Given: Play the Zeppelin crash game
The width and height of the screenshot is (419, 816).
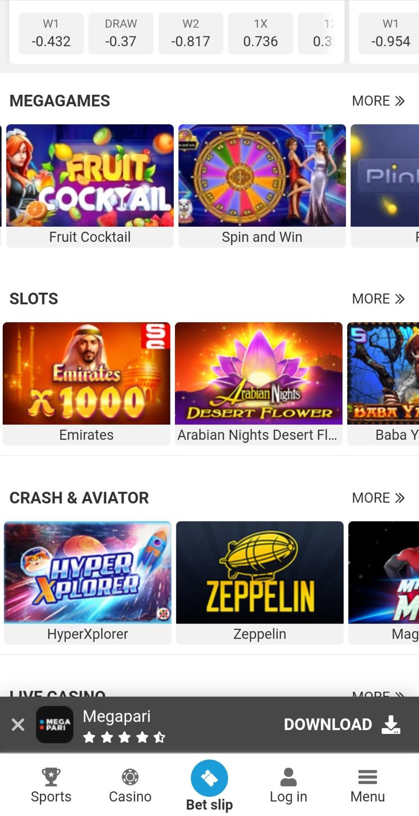Looking at the screenshot, I should pos(260,582).
